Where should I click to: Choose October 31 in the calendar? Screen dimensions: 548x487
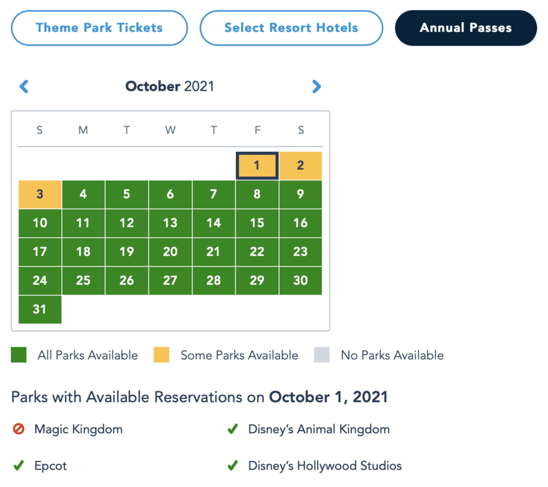pos(40,309)
